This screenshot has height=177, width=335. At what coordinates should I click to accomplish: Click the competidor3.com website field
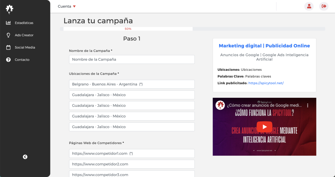coord(132,174)
